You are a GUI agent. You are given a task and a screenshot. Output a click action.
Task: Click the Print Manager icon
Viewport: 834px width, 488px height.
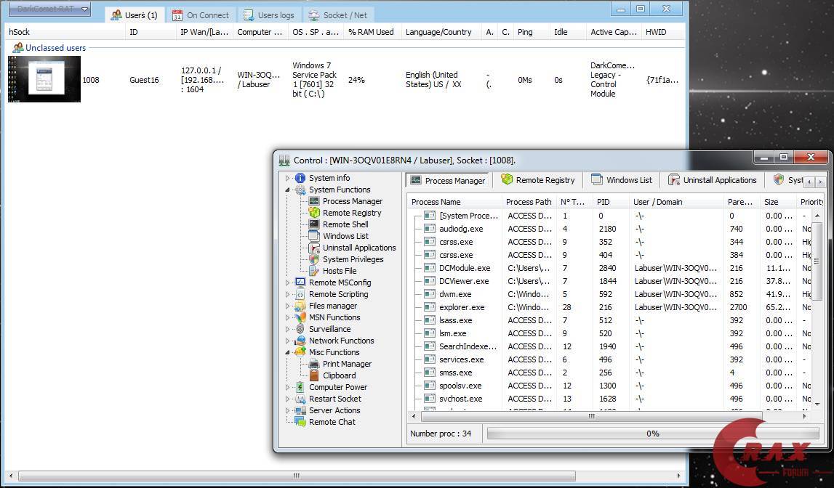314,364
